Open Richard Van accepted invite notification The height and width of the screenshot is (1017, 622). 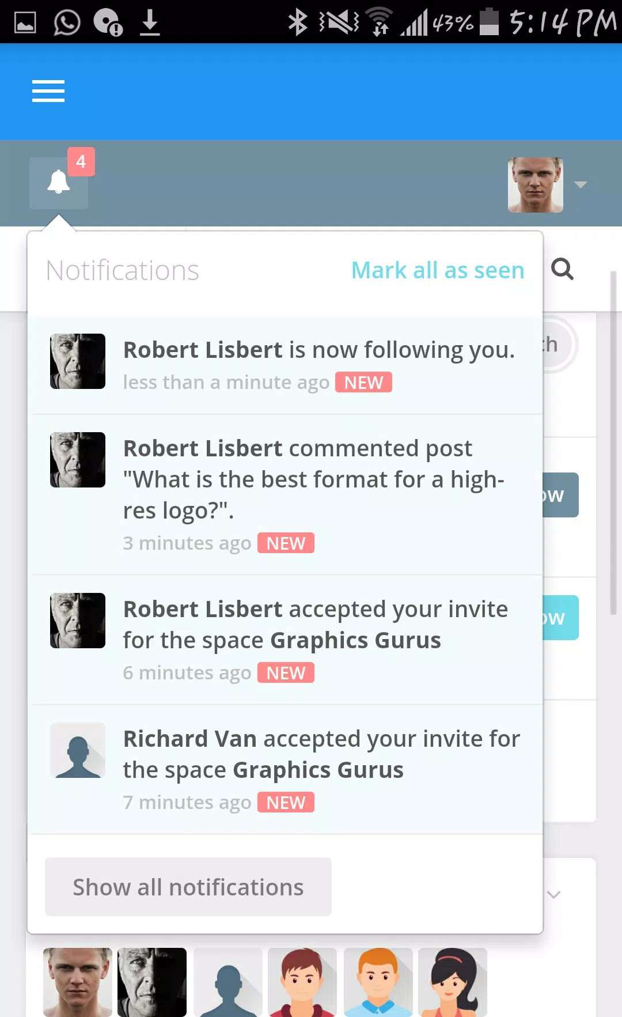point(286,770)
